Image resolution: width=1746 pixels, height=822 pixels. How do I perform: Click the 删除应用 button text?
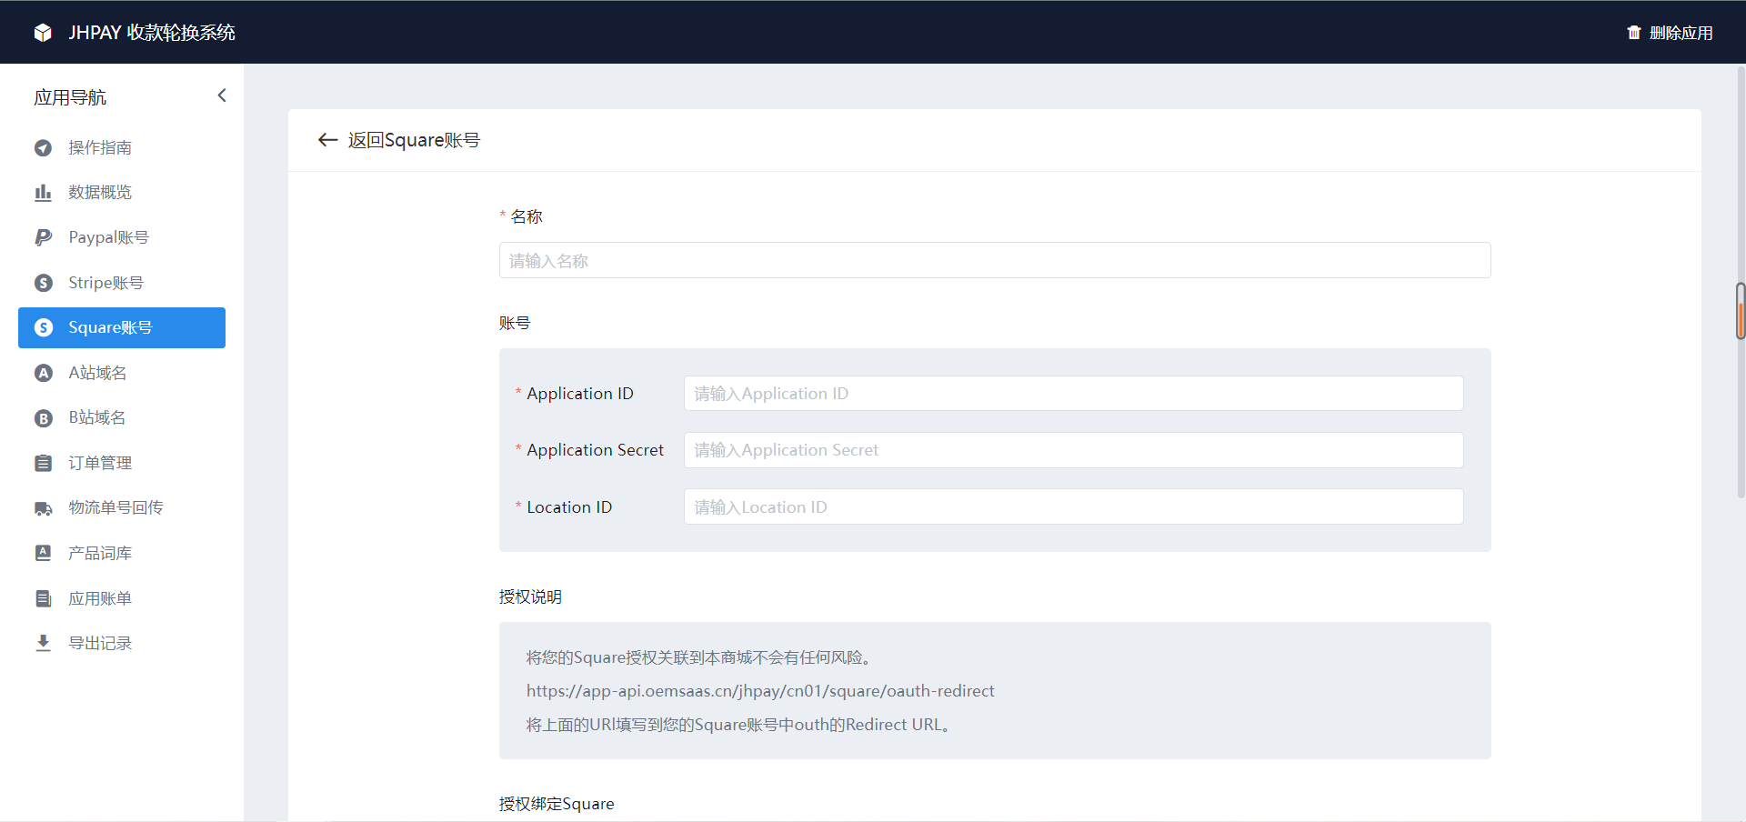click(x=1681, y=33)
